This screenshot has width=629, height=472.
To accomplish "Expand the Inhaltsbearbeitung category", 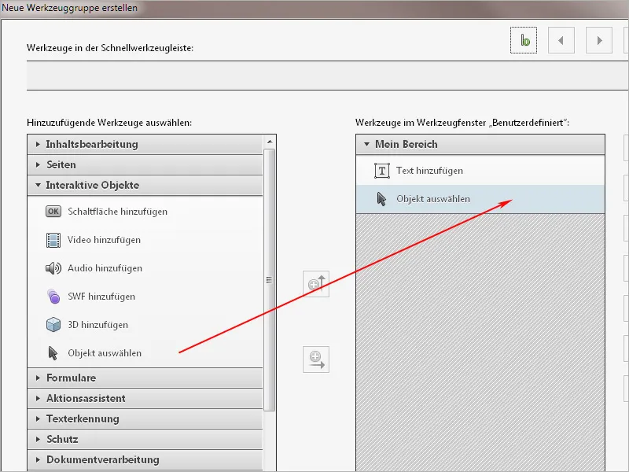I will pos(145,144).
